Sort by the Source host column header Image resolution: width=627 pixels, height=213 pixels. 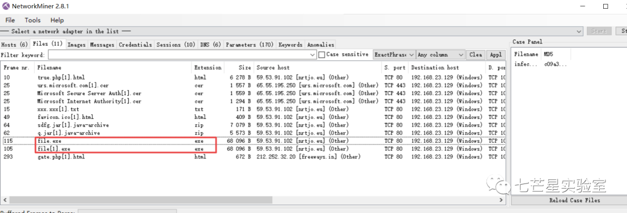tap(318, 67)
